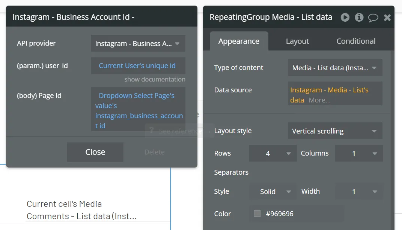Open the API provider dropdown
Image resolution: width=402 pixels, height=230 pixels.
(138, 43)
